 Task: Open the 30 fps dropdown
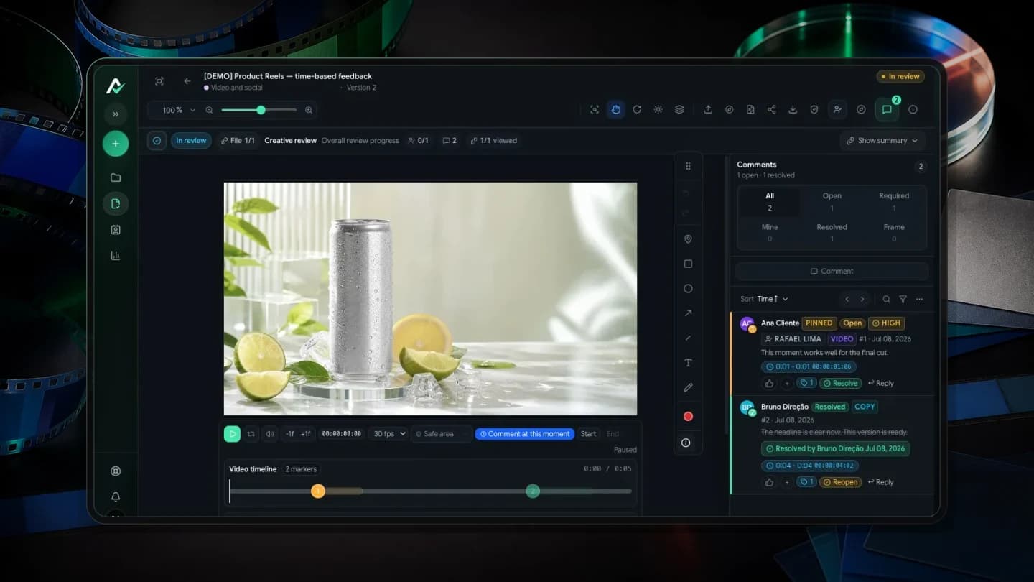point(388,434)
